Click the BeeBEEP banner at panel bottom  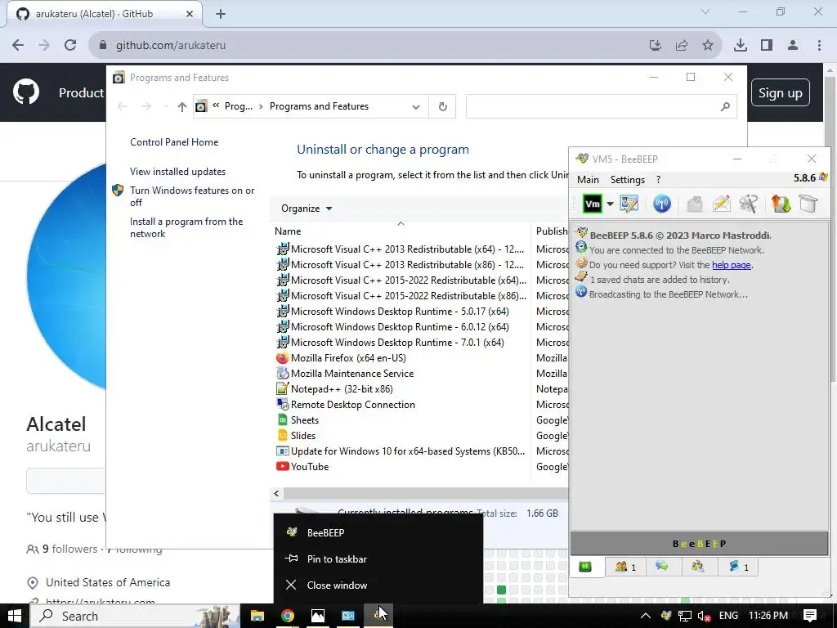pyautogui.click(x=700, y=544)
